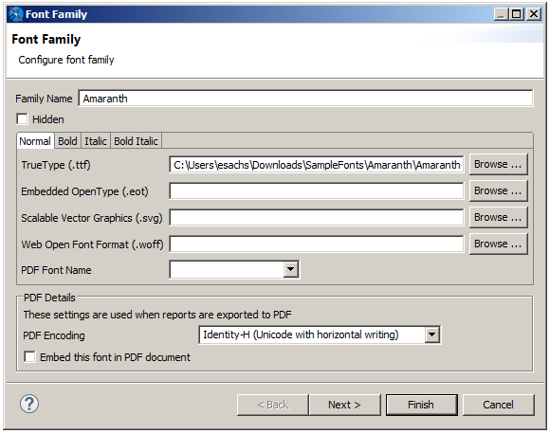
Task: Click the Next > button
Action: (344, 405)
